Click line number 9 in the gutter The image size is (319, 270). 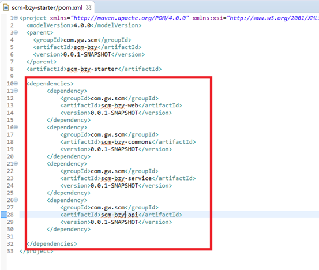click(12, 76)
